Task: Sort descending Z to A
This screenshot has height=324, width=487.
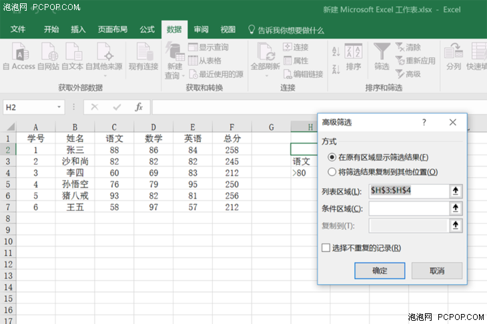Action: (x=336, y=69)
